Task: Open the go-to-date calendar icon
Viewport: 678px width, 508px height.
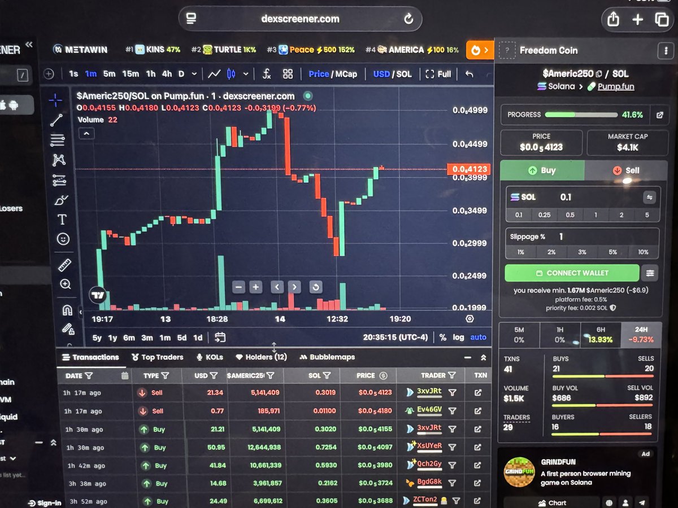Action: pos(220,338)
